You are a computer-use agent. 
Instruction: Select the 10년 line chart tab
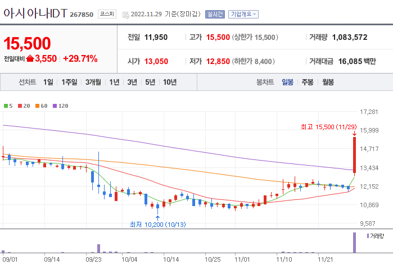(x=170, y=82)
